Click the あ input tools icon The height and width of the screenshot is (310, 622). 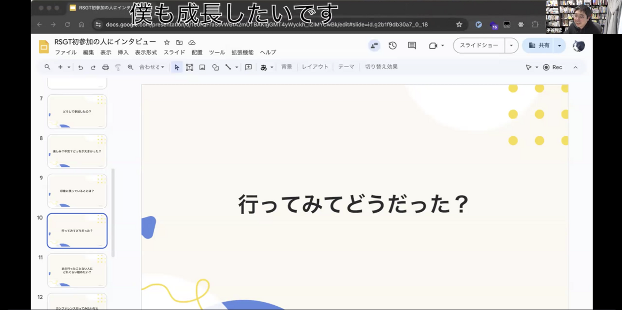tap(263, 67)
